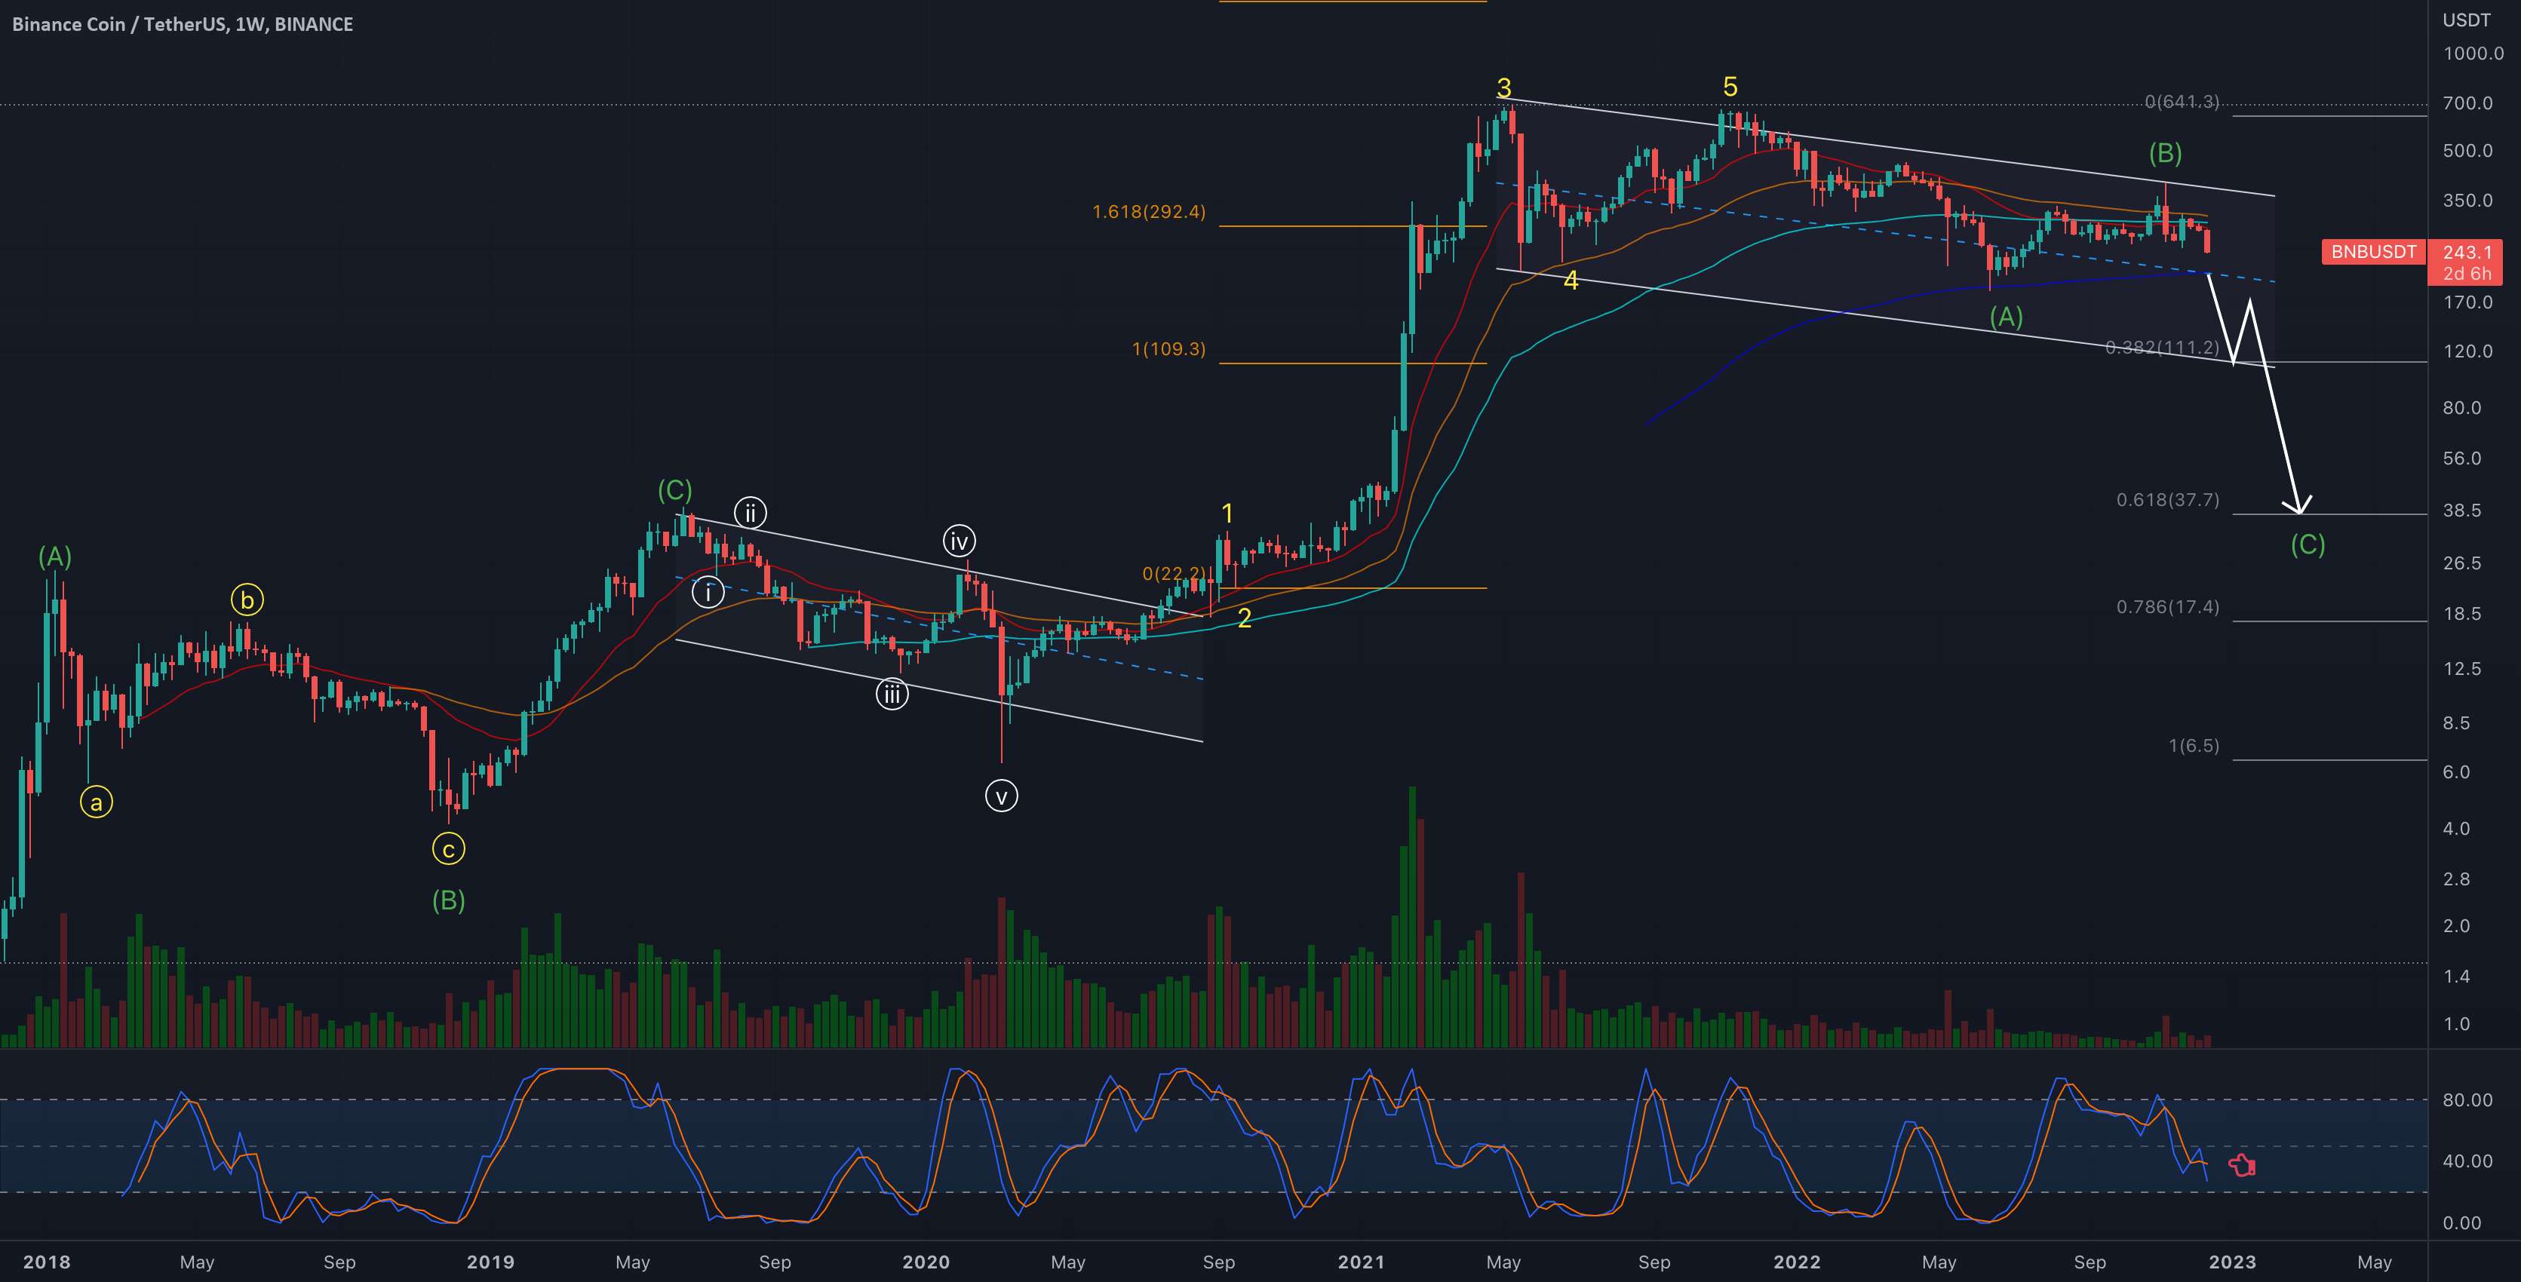Select the circled white 'ii' subwave label
The width and height of the screenshot is (2521, 1282).
click(751, 512)
